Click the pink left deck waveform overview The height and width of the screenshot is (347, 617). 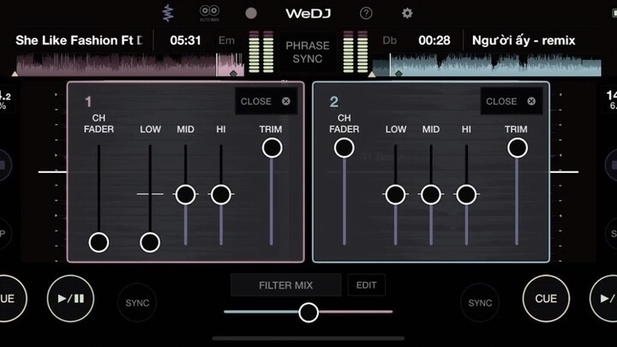point(130,64)
